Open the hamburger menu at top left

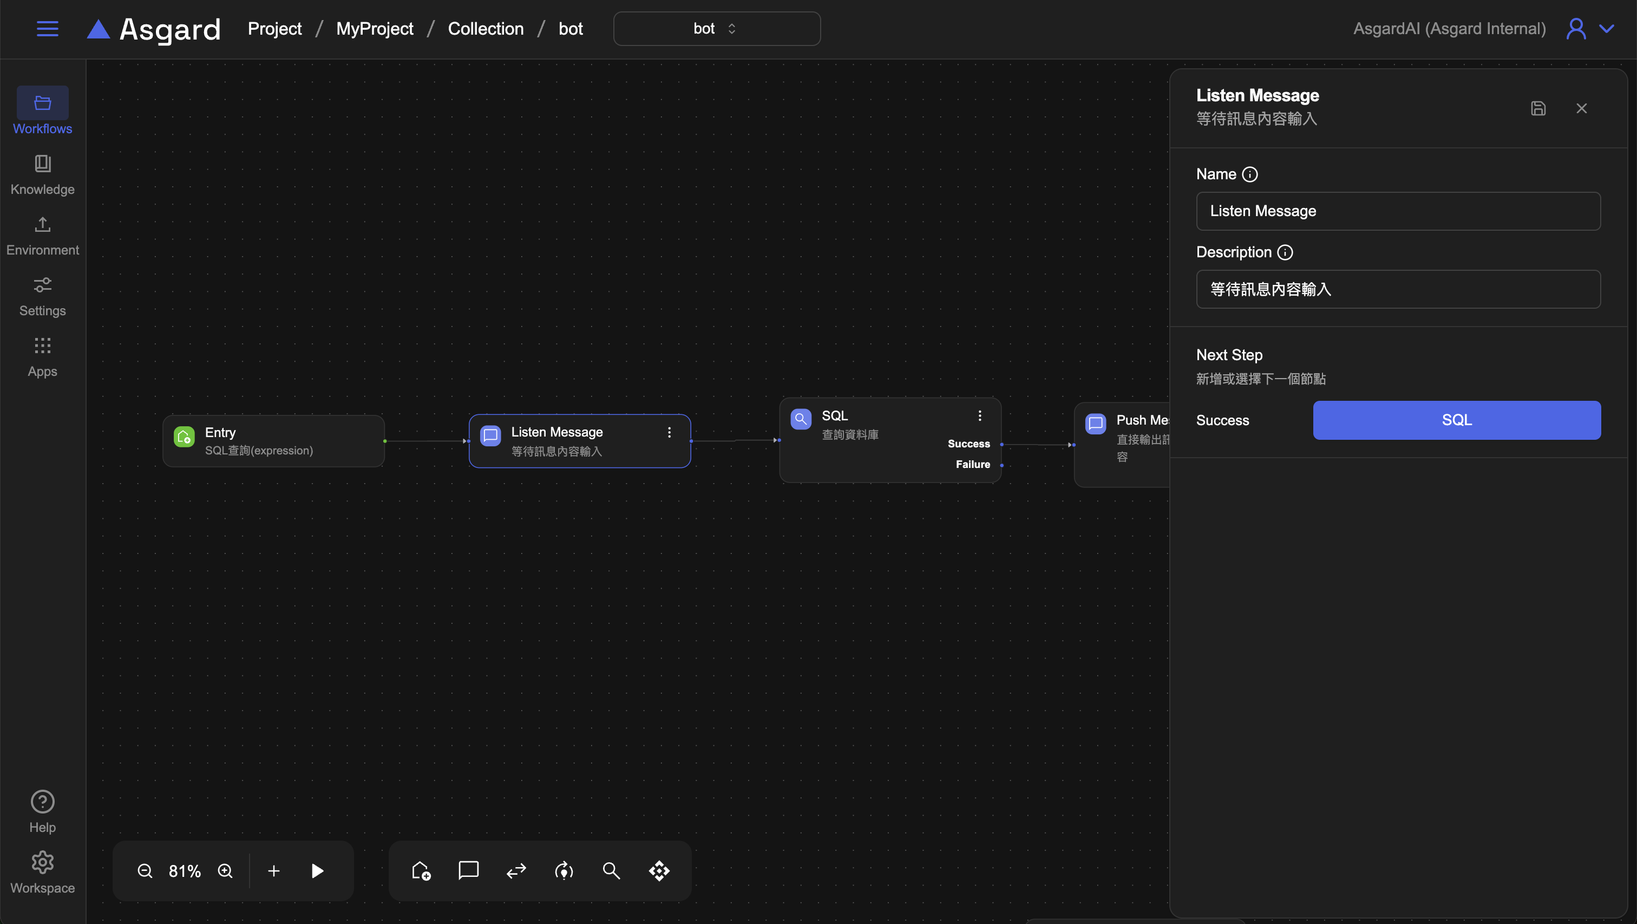click(x=47, y=29)
